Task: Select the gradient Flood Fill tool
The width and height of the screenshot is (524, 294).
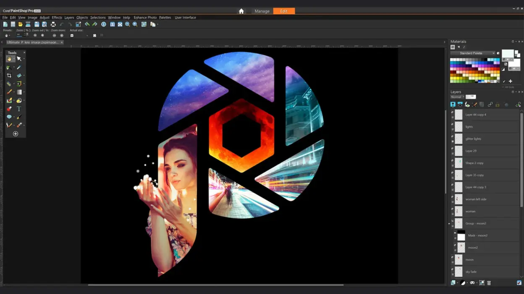Action: [x=19, y=92]
